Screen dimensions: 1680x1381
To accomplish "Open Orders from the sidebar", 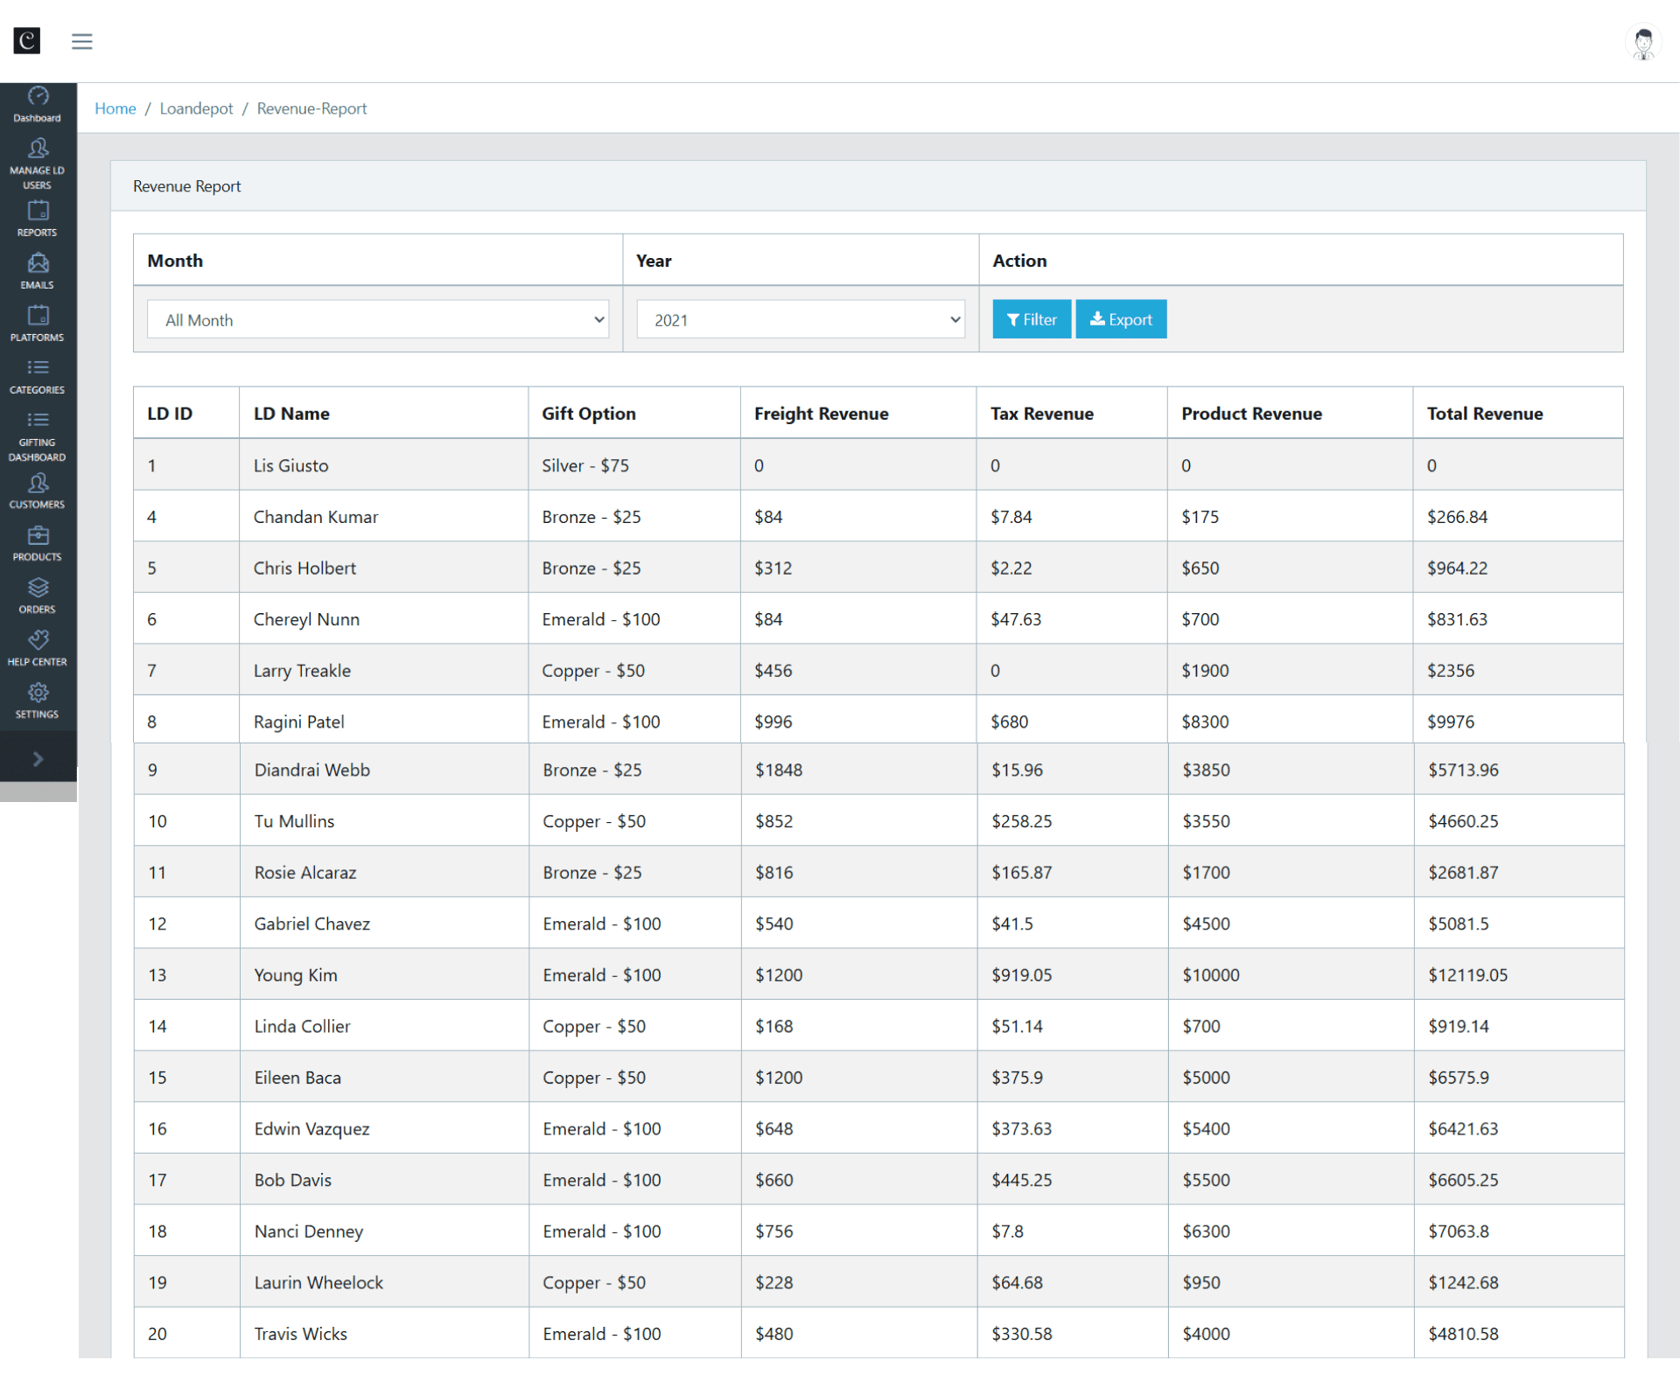I will [x=38, y=596].
